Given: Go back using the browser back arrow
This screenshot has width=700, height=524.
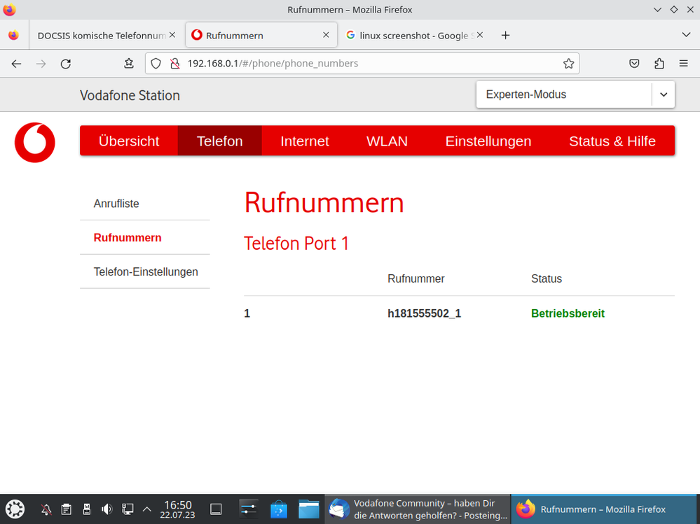Looking at the screenshot, I should [17, 64].
